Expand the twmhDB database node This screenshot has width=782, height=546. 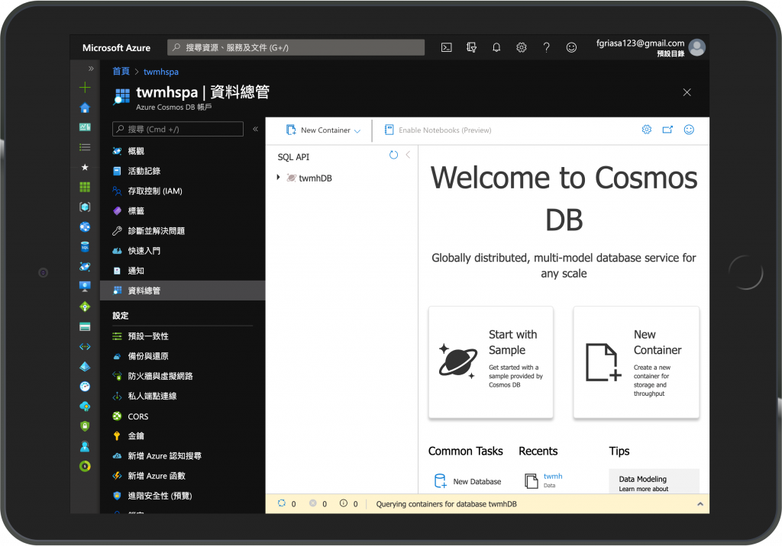coord(278,178)
